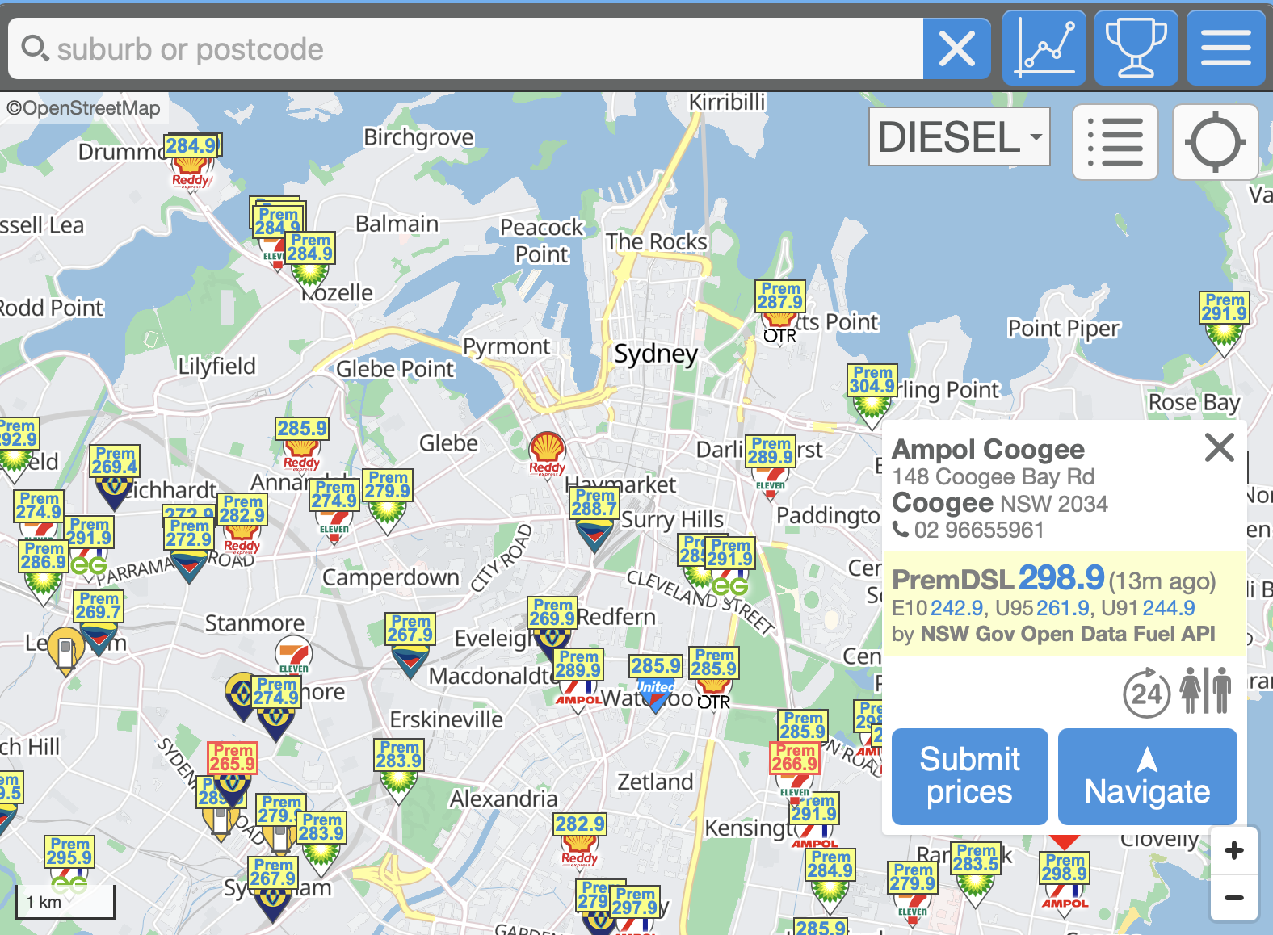Zoom out the map with minus
The image size is (1273, 935).
1233,898
